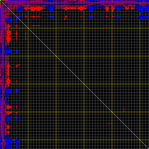This screenshot has width=149, height=149.
Task: Click the blue blob between the red groups along the top
Action: pos(51,9)
